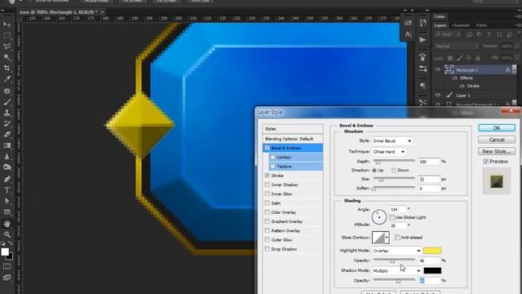
Task: Switch to the Paths tab
Action: (x=481, y=25)
